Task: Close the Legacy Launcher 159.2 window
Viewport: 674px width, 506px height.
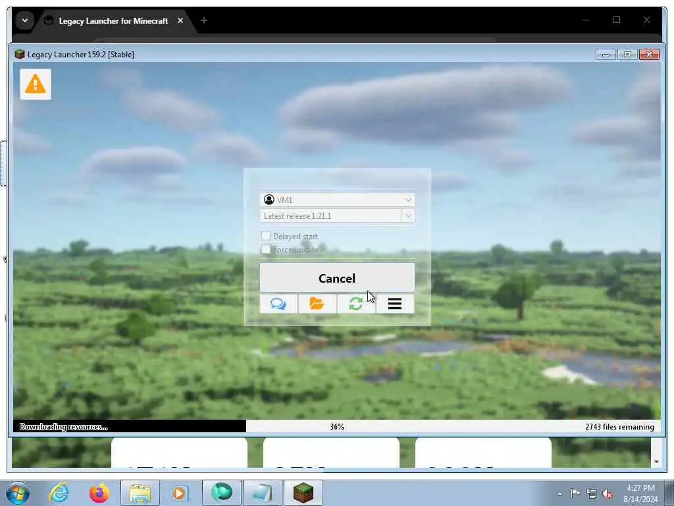Action: [x=649, y=55]
